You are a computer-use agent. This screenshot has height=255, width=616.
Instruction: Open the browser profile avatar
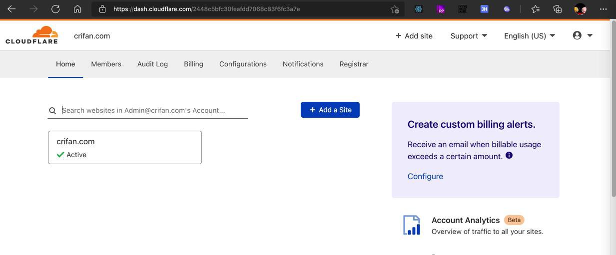(580, 9)
